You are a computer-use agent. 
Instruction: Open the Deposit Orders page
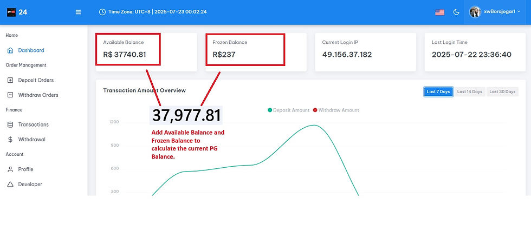coord(36,80)
